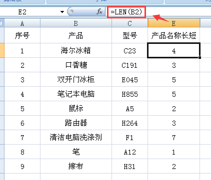Select column A header

coord(22,23)
